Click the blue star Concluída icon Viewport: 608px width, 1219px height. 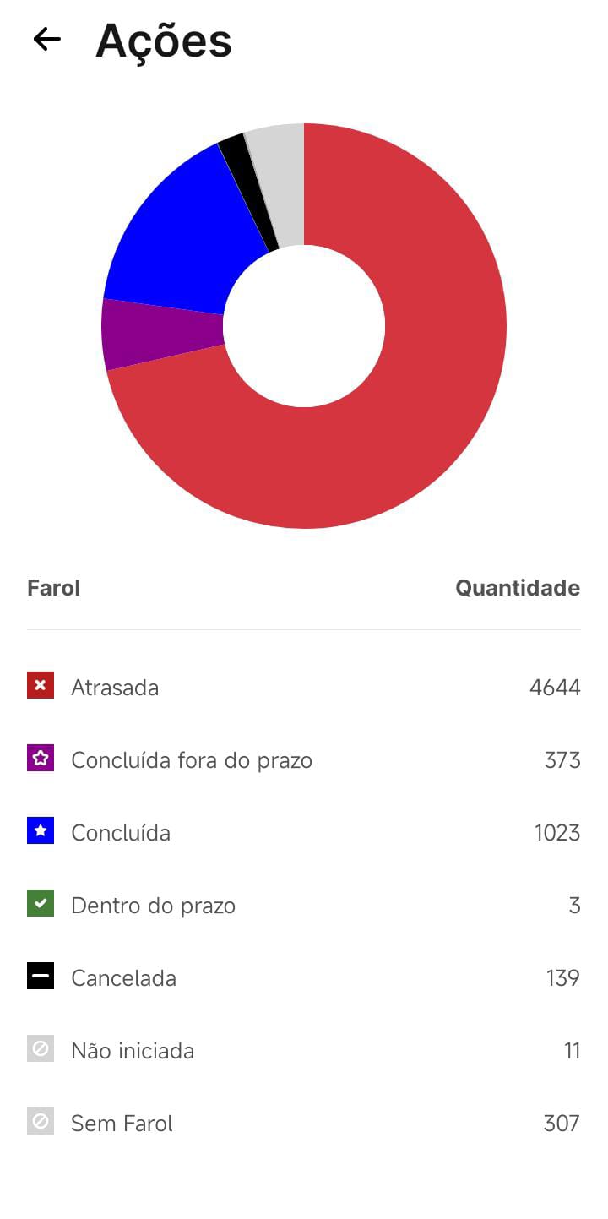click(41, 830)
